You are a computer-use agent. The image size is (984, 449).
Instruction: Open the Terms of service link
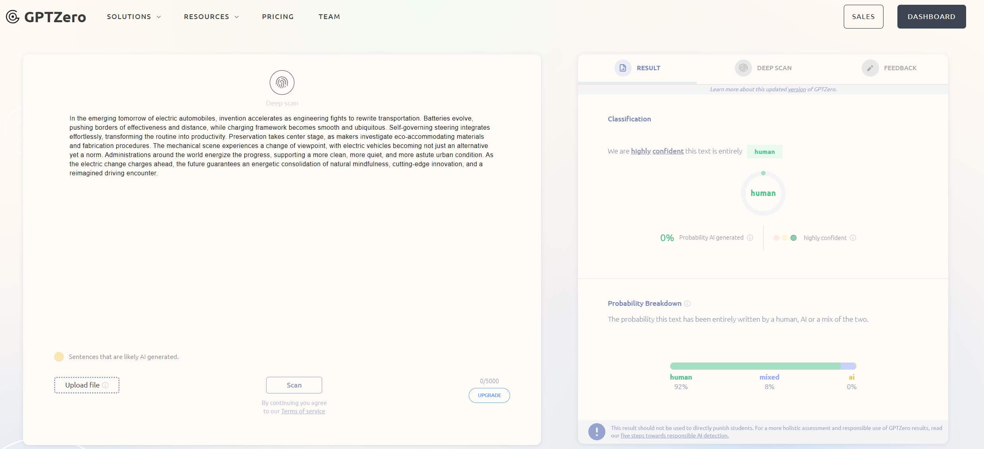[x=303, y=411]
